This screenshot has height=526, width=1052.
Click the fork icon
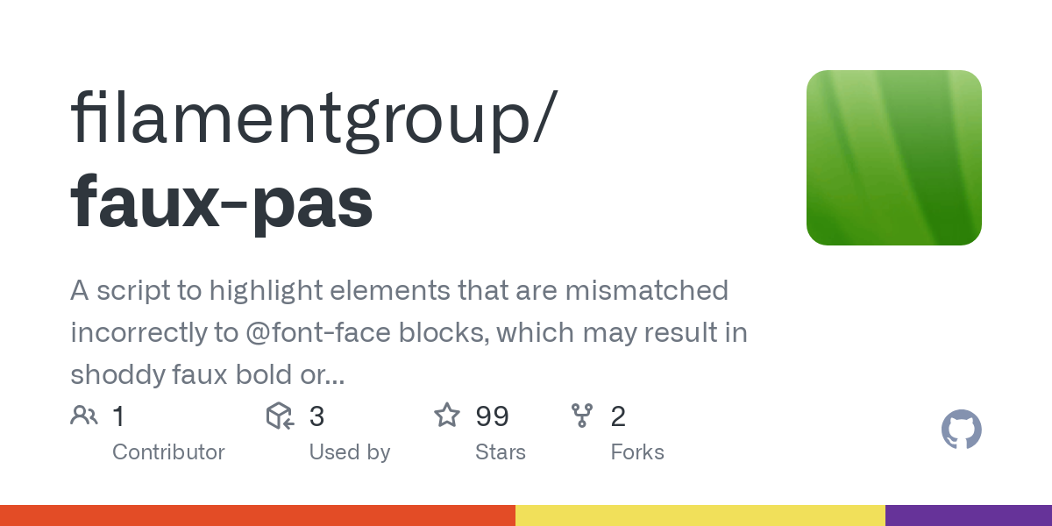pyautogui.click(x=582, y=416)
